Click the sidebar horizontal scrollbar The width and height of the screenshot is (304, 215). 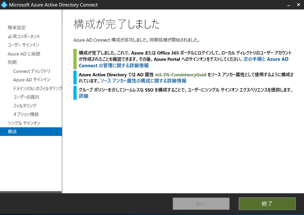[x=31, y=192]
